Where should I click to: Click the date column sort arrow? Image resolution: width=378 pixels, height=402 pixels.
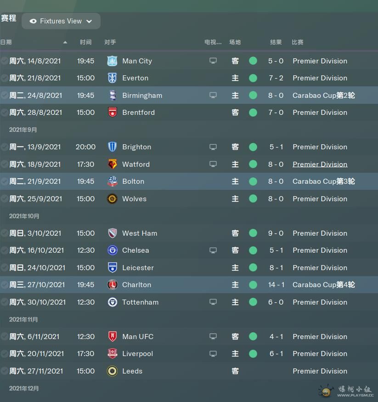(65, 42)
